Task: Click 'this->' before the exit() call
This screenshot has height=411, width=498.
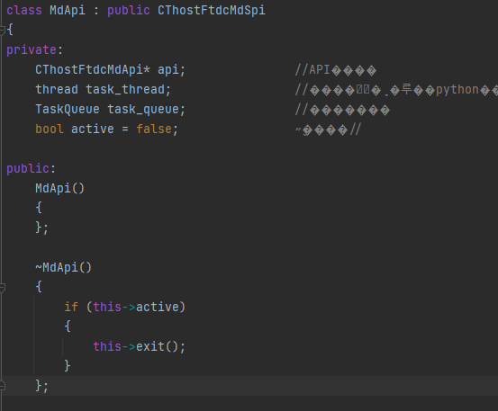Action: coord(114,346)
